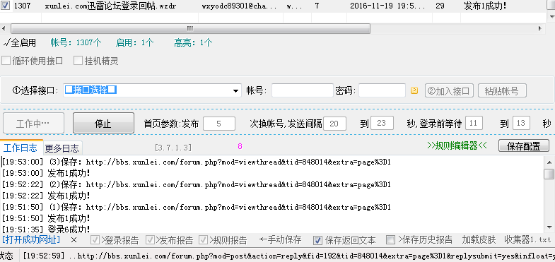Click the [19:52:59] status bar URL text
Viewport: 555px width, 262px height.
tap(288, 256)
